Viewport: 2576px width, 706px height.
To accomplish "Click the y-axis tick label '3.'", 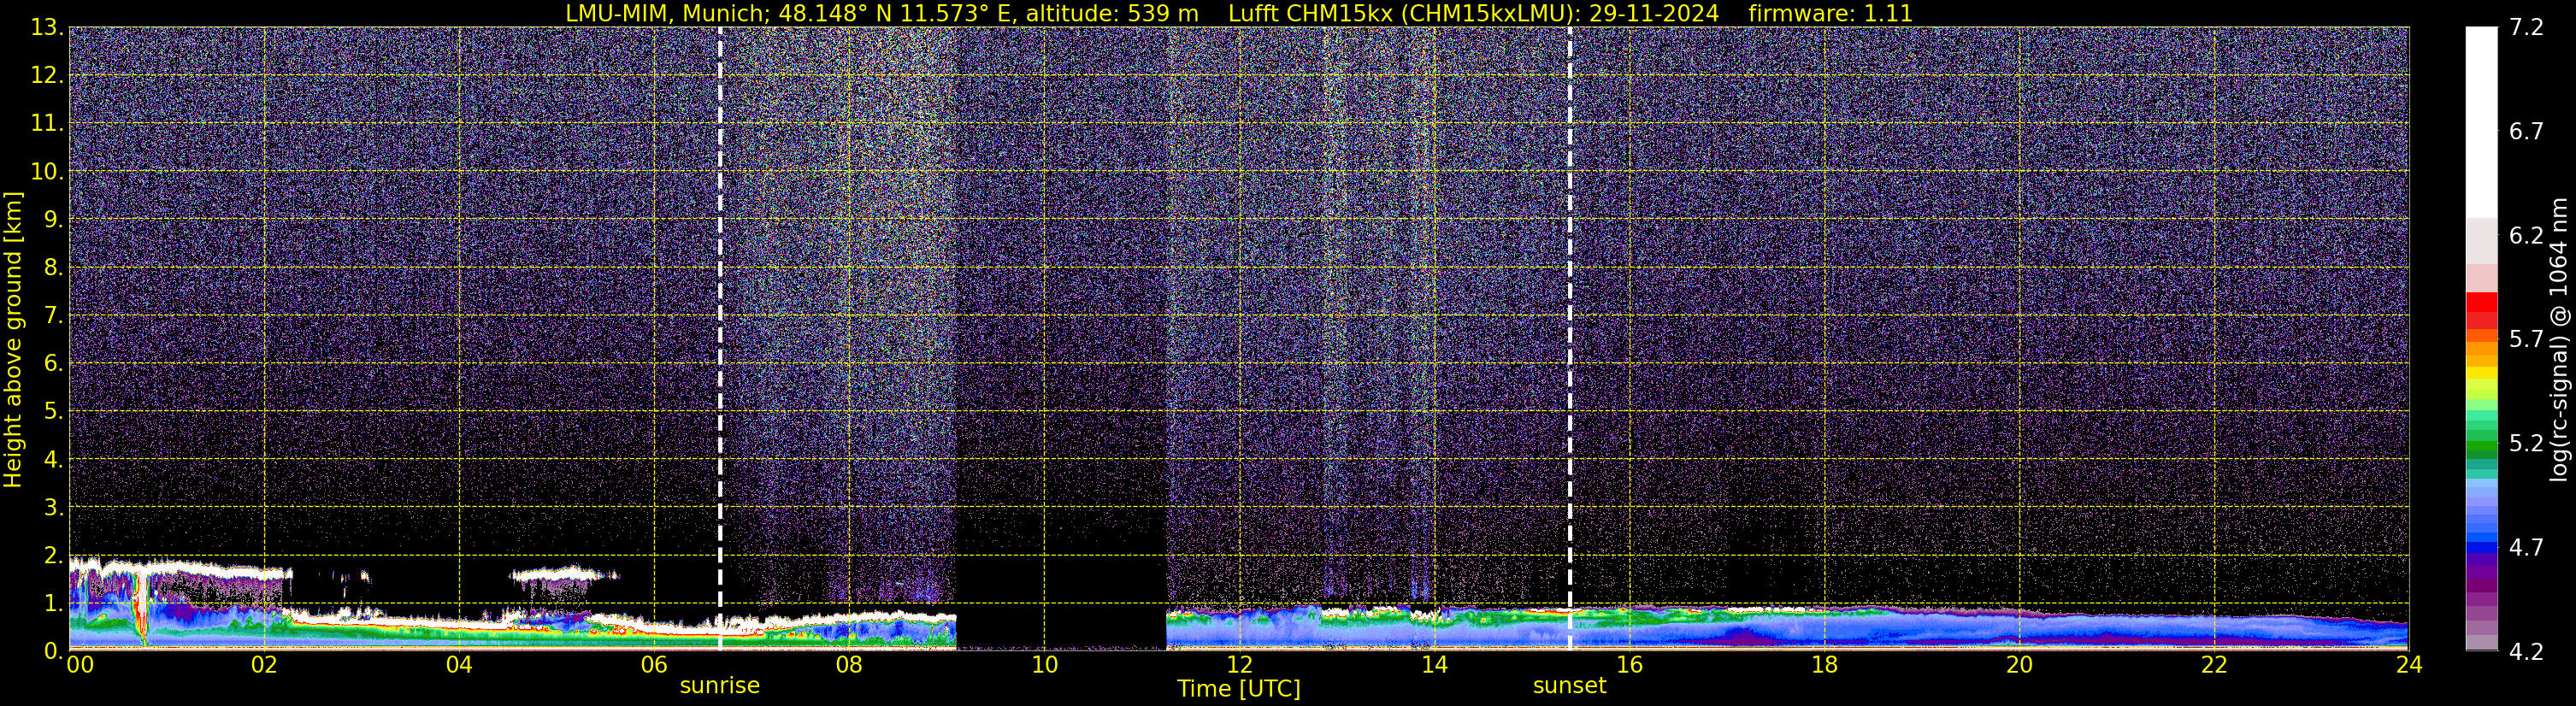I will (x=53, y=507).
